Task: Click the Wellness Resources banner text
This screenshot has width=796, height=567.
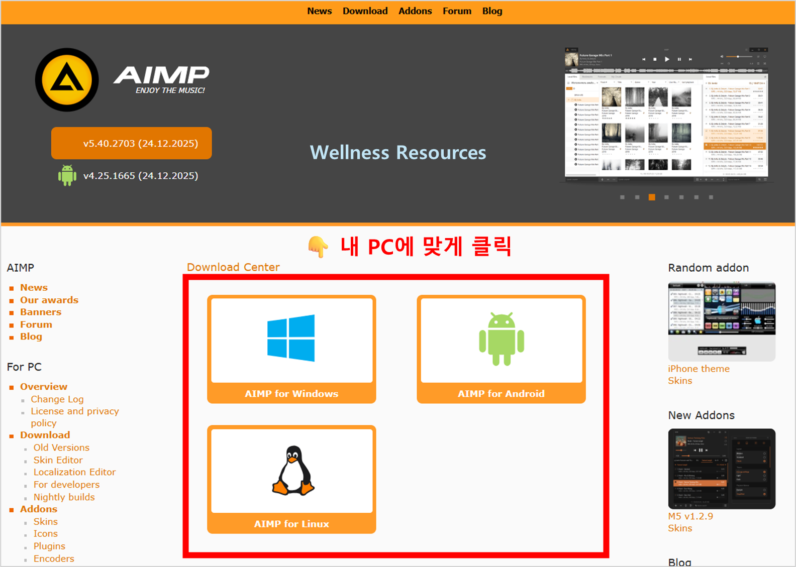Action: pyautogui.click(x=398, y=152)
